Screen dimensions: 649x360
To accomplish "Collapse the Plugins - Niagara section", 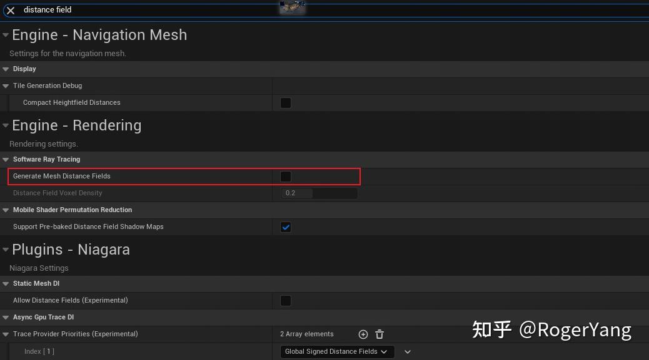I will 6,249.
